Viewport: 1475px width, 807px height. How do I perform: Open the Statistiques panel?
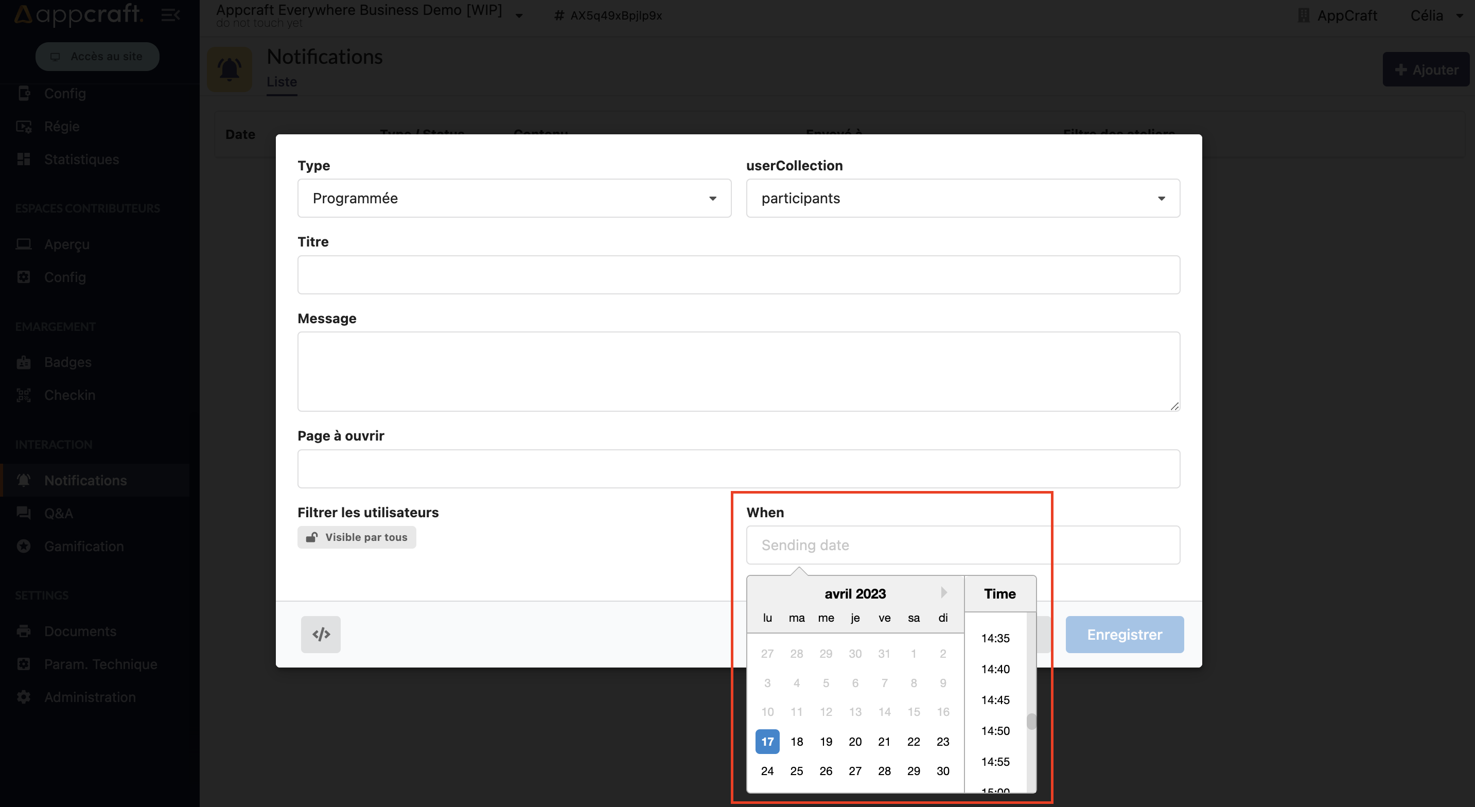click(x=82, y=158)
